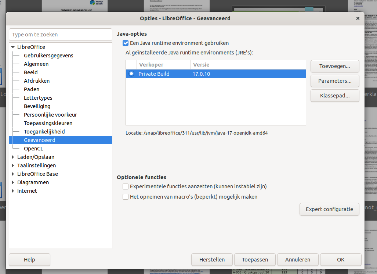The height and width of the screenshot is (274, 377).
Task: Expand the Taalinstellingen tree node
Action: 13,166
